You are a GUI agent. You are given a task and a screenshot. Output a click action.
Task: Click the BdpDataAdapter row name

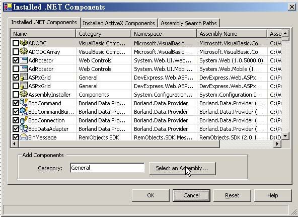48,129
